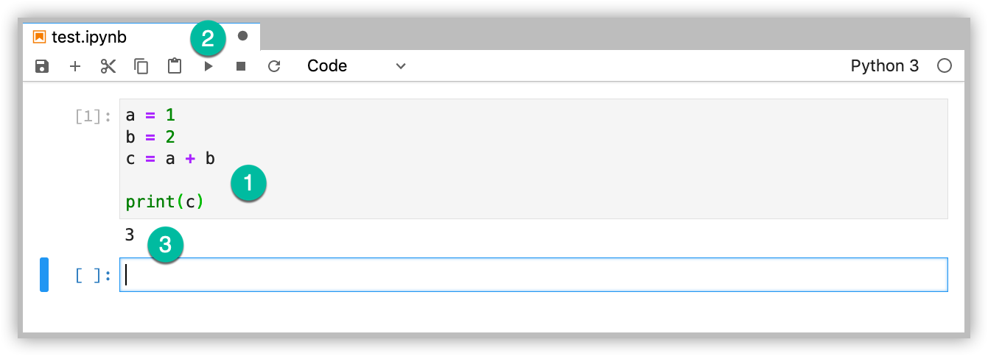Click the blue cell collapse bar
This screenshot has height=356, width=988.
pyautogui.click(x=44, y=275)
